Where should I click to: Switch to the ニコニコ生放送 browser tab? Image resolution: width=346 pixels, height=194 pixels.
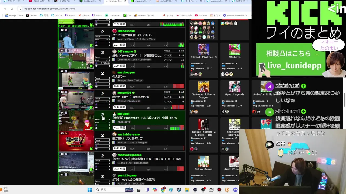pos(166,1)
